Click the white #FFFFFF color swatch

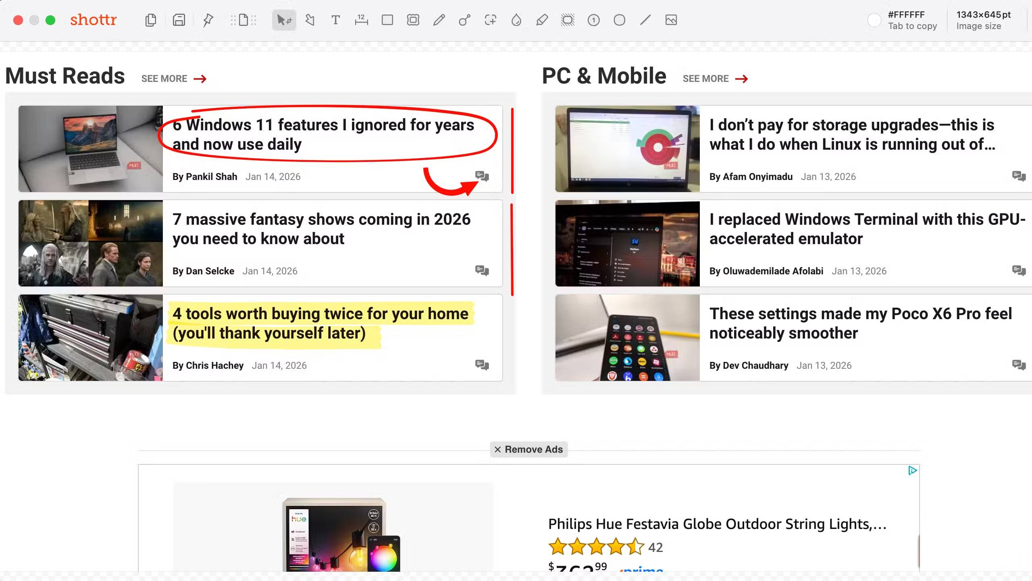[874, 20]
